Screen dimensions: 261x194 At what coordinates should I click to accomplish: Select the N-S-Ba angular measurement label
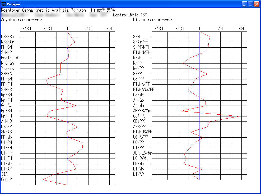7,37
